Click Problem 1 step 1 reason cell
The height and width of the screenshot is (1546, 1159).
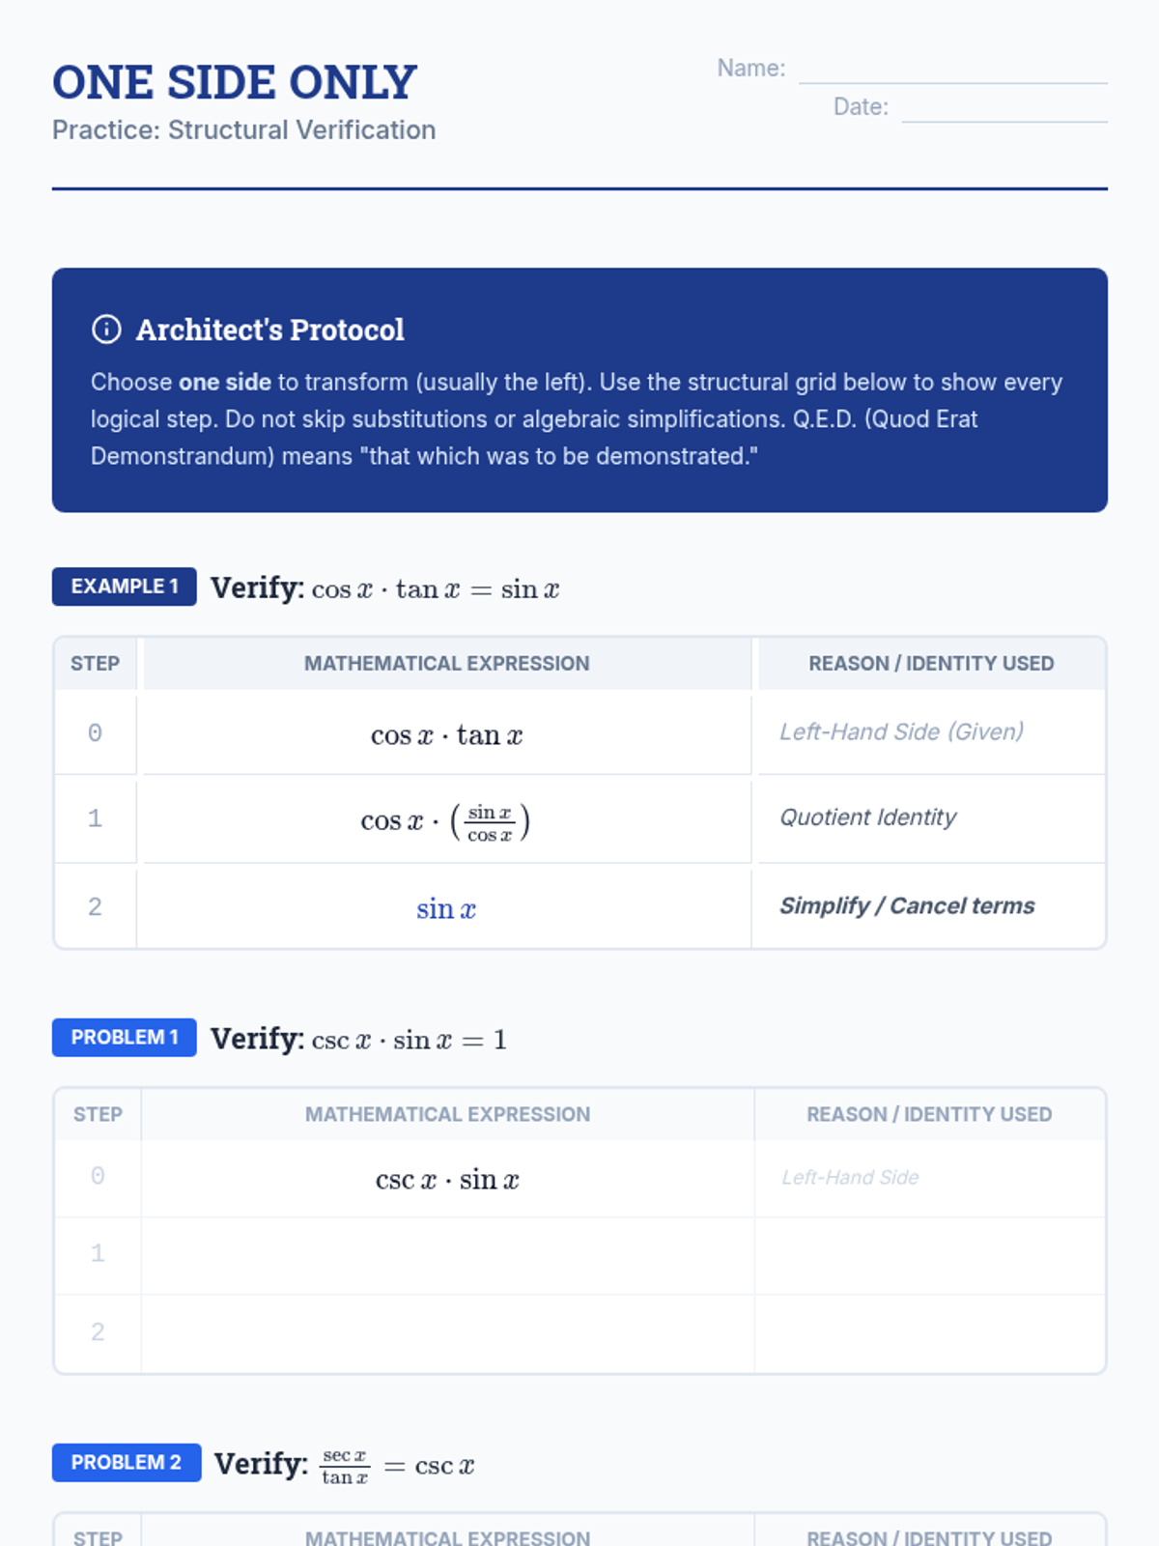pos(929,1255)
